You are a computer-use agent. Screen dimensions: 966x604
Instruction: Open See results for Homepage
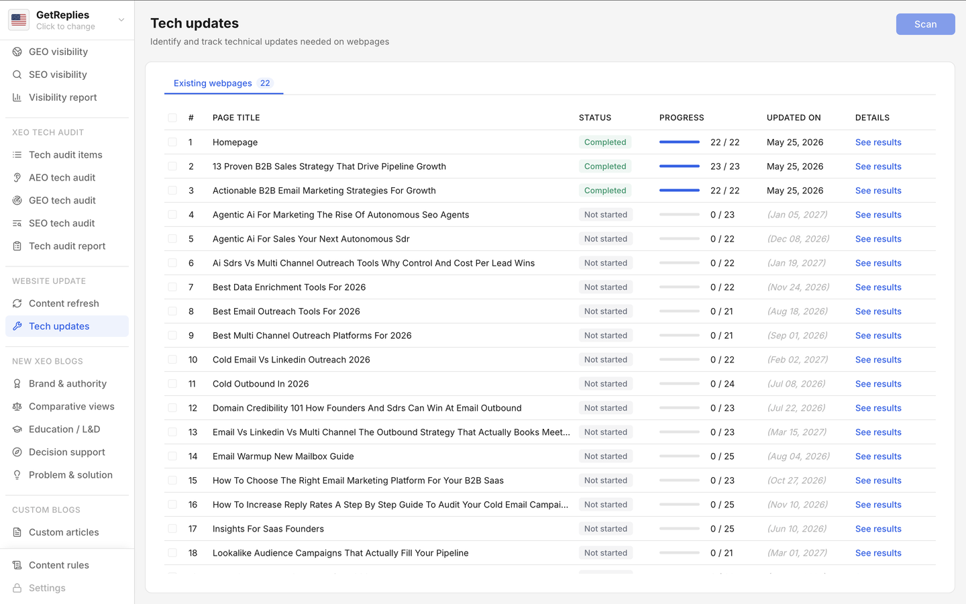click(x=878, y=142)
